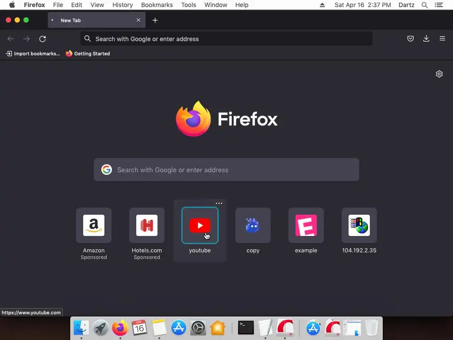Open the example shortcut tile
The width and height of the screenshot is (453, 340).
[x=306, y=225]
